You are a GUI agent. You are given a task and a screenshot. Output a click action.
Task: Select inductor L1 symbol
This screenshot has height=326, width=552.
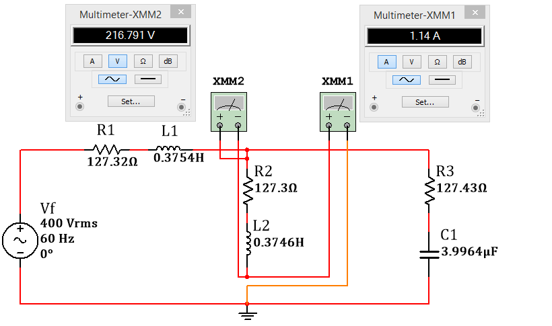[x=169, y=149]
